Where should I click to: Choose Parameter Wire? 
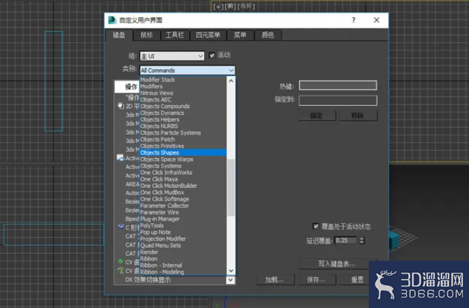click(x=160, y=212)
